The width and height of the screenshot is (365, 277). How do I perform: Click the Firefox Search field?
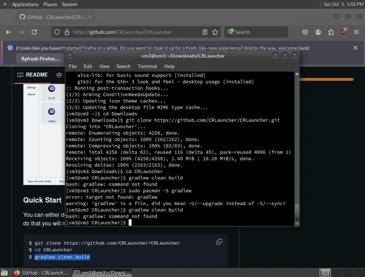tap(256, 32)
